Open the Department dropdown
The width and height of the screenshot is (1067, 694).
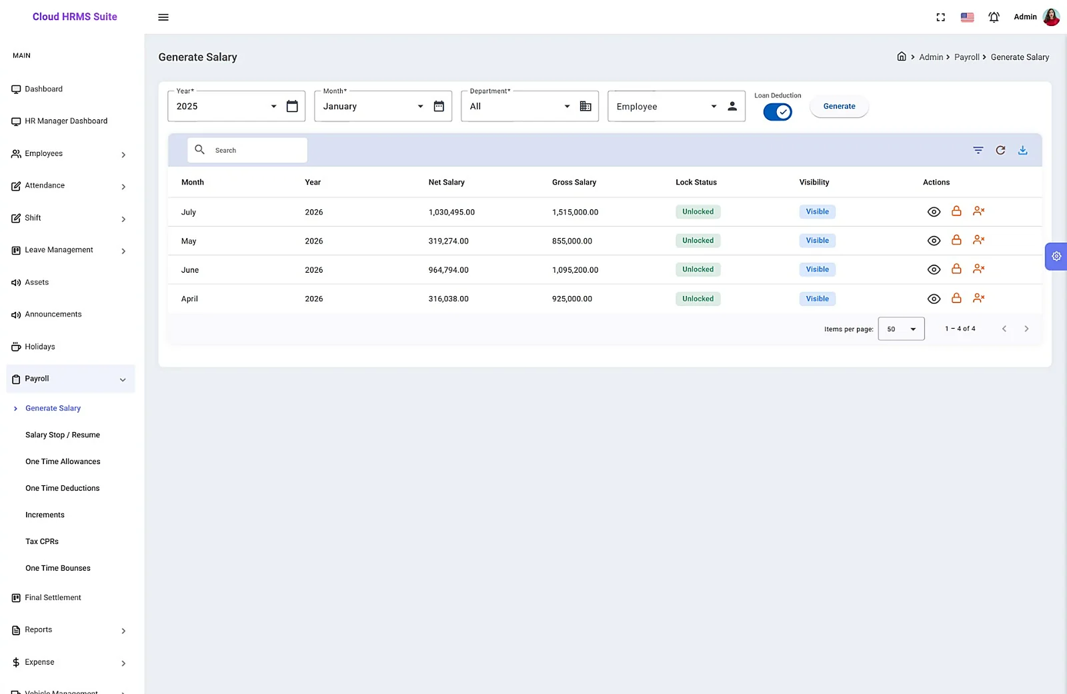529,106
